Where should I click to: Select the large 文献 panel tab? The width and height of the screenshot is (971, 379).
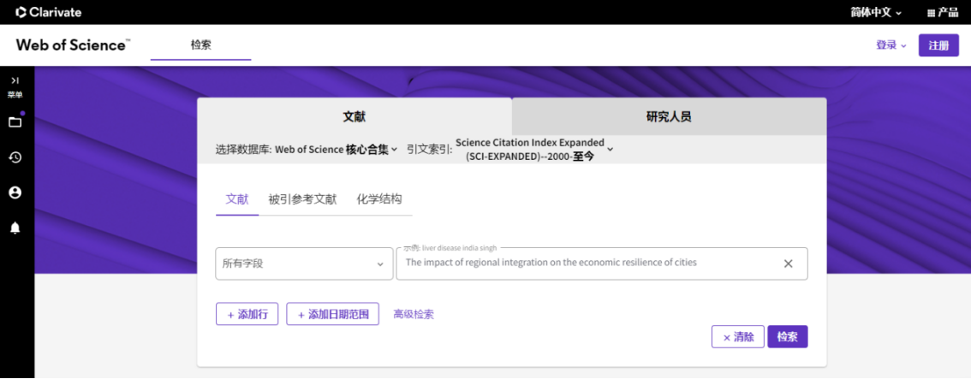click(x=354, y=116)
